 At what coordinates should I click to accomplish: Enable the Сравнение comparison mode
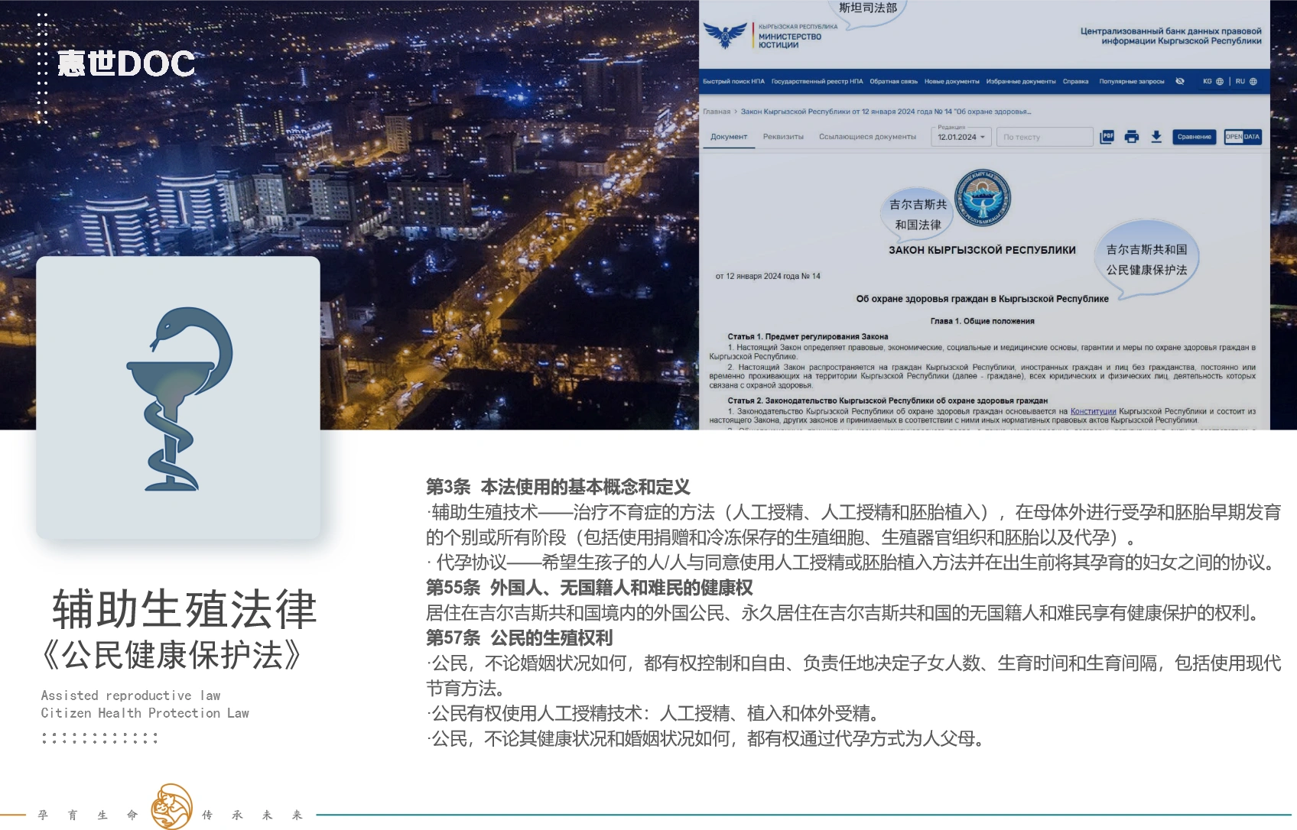1195,136
